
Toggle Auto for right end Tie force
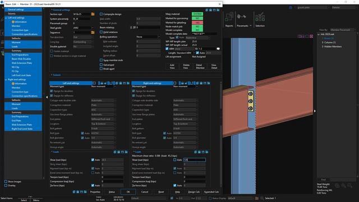(x=175, y=185)
